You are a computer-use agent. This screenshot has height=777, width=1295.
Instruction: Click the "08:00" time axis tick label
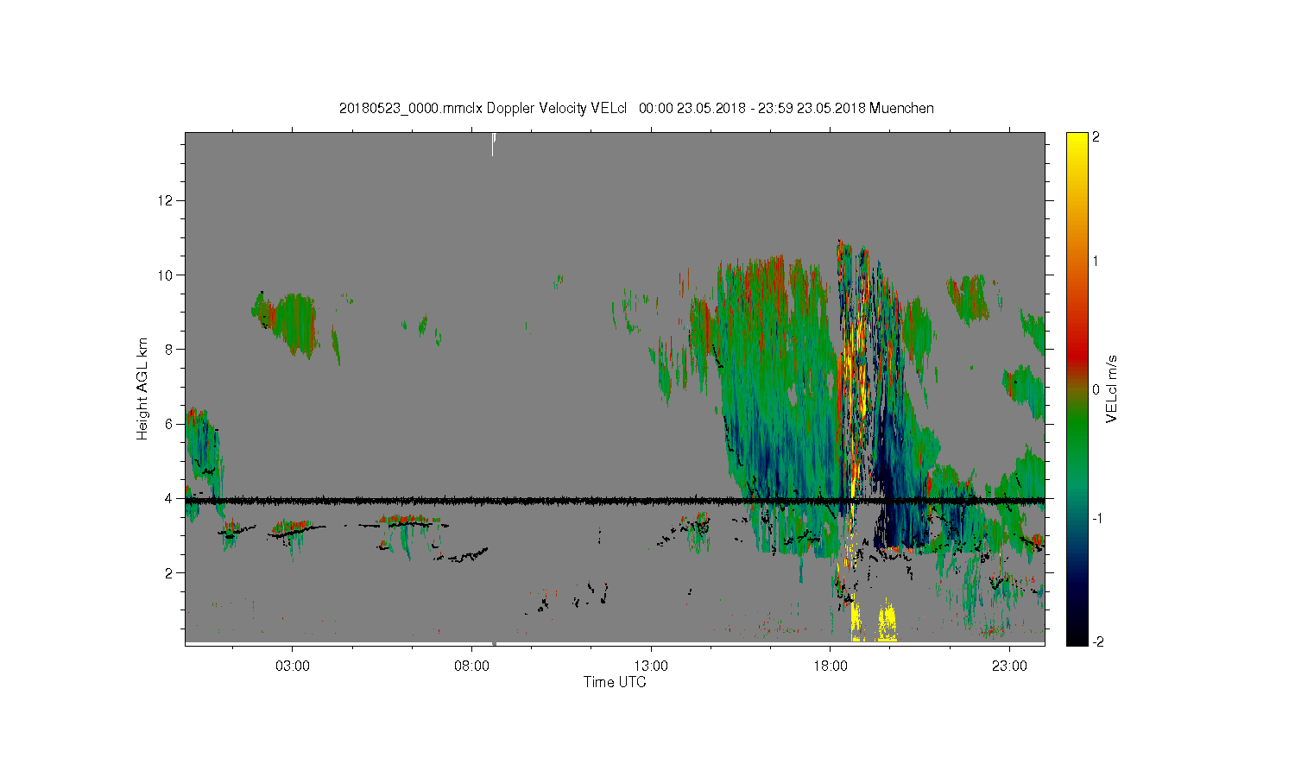point(471,666)
